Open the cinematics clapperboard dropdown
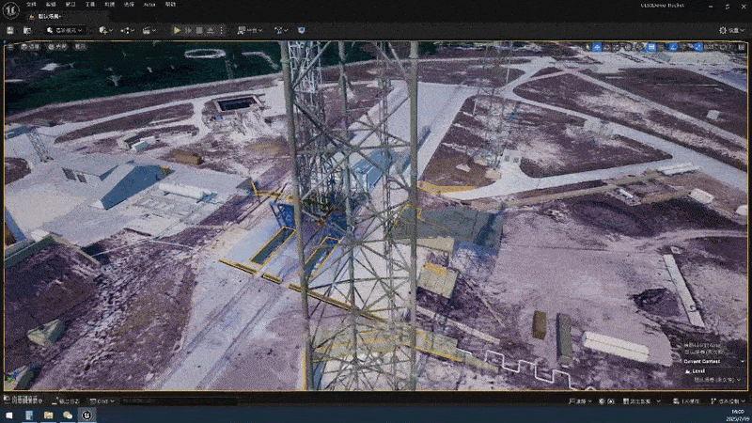 149,30
